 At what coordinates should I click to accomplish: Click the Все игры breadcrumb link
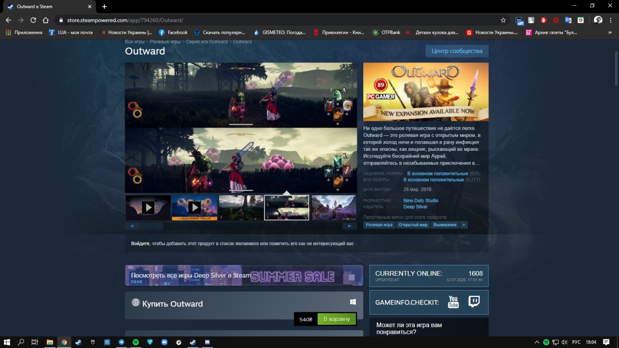(x=135, y=42)
